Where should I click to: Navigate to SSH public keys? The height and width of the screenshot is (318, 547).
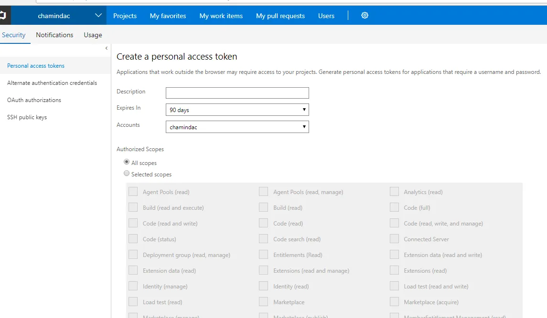(x=27, y=117)
